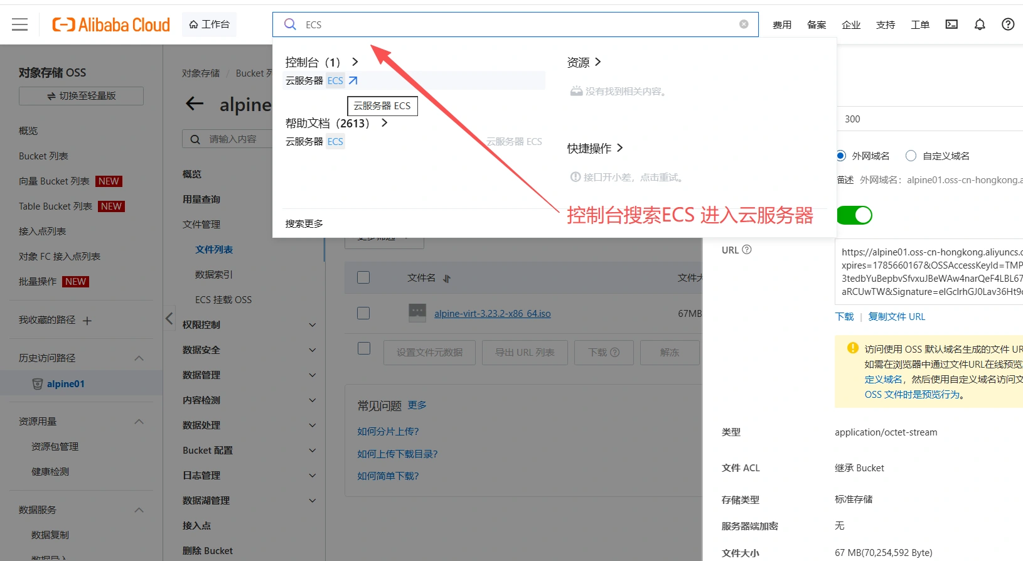Sort the file list by file name

tap(447, 278)
